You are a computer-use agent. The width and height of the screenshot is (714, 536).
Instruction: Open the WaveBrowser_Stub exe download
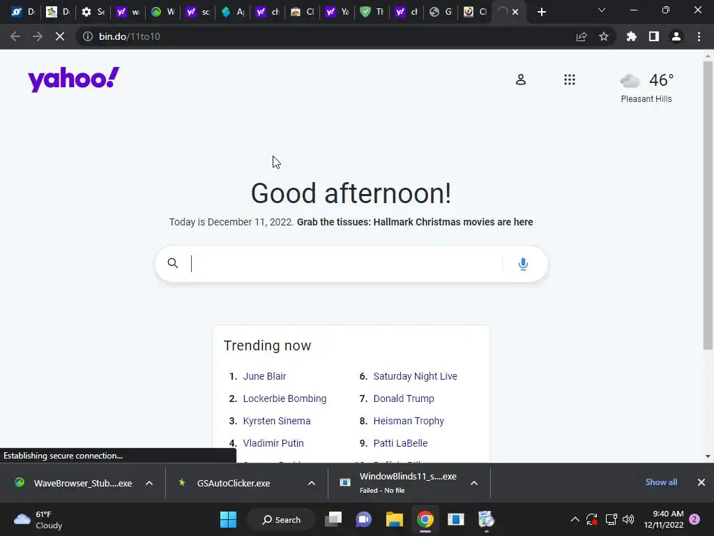(x=74, y=483)
